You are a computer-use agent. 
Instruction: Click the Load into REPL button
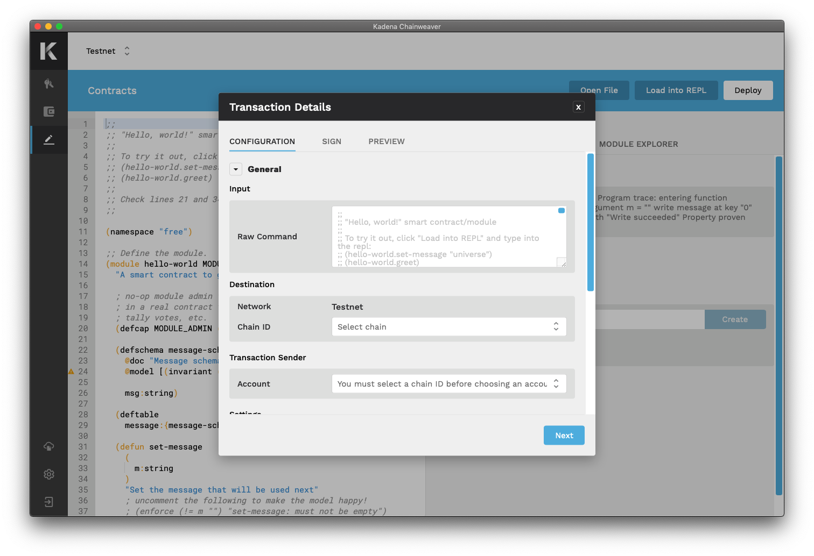pyautogui.click(x=676, y=90)
